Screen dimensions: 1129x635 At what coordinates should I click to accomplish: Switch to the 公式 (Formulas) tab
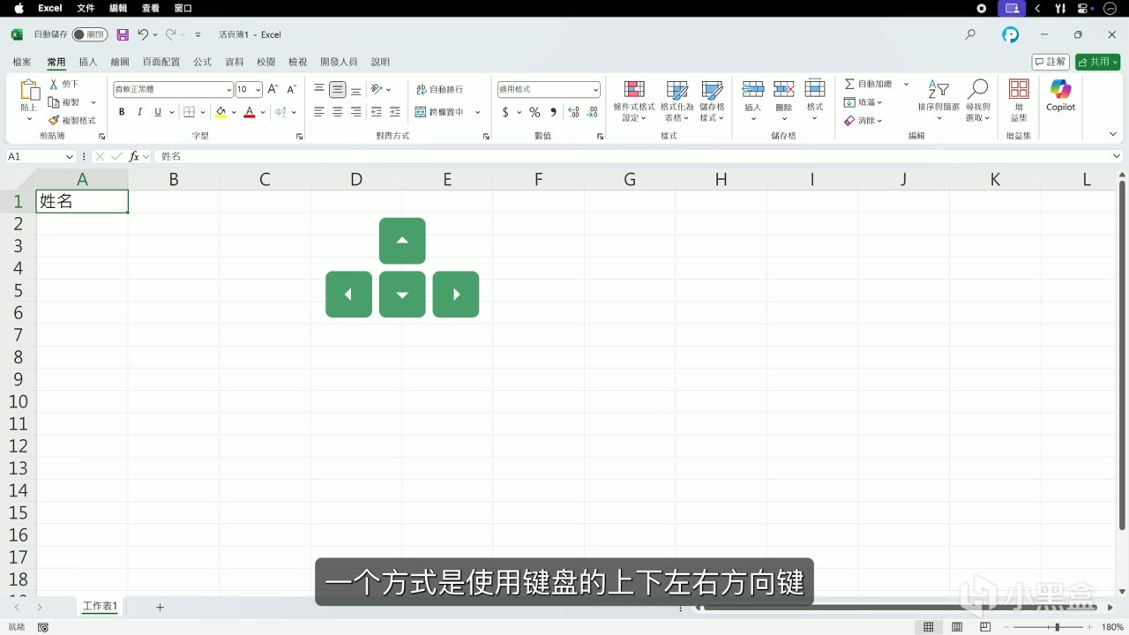tap(202, 62)
